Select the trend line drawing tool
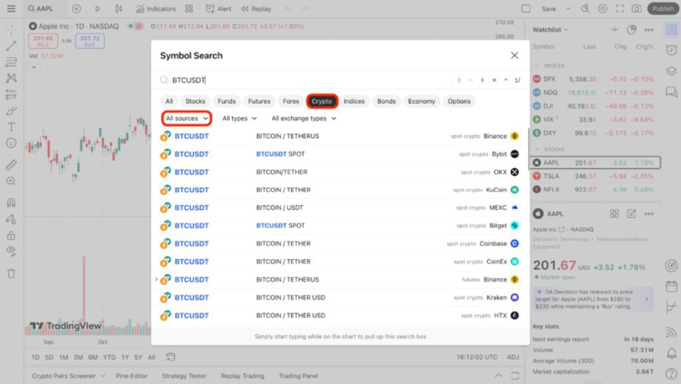The image size is (681, 384). pos(11,46)
